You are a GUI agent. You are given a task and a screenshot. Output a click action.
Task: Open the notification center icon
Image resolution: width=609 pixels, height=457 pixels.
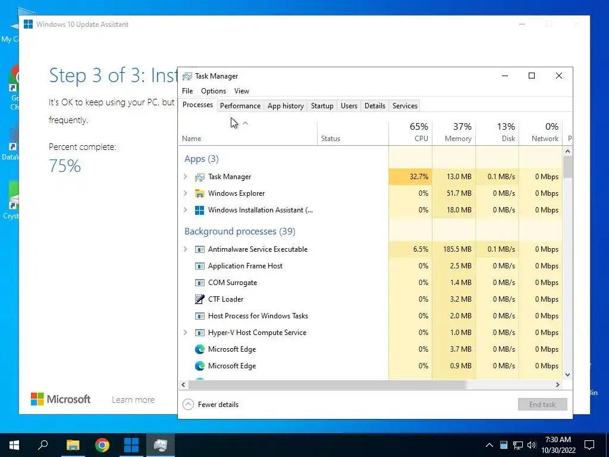589,445
